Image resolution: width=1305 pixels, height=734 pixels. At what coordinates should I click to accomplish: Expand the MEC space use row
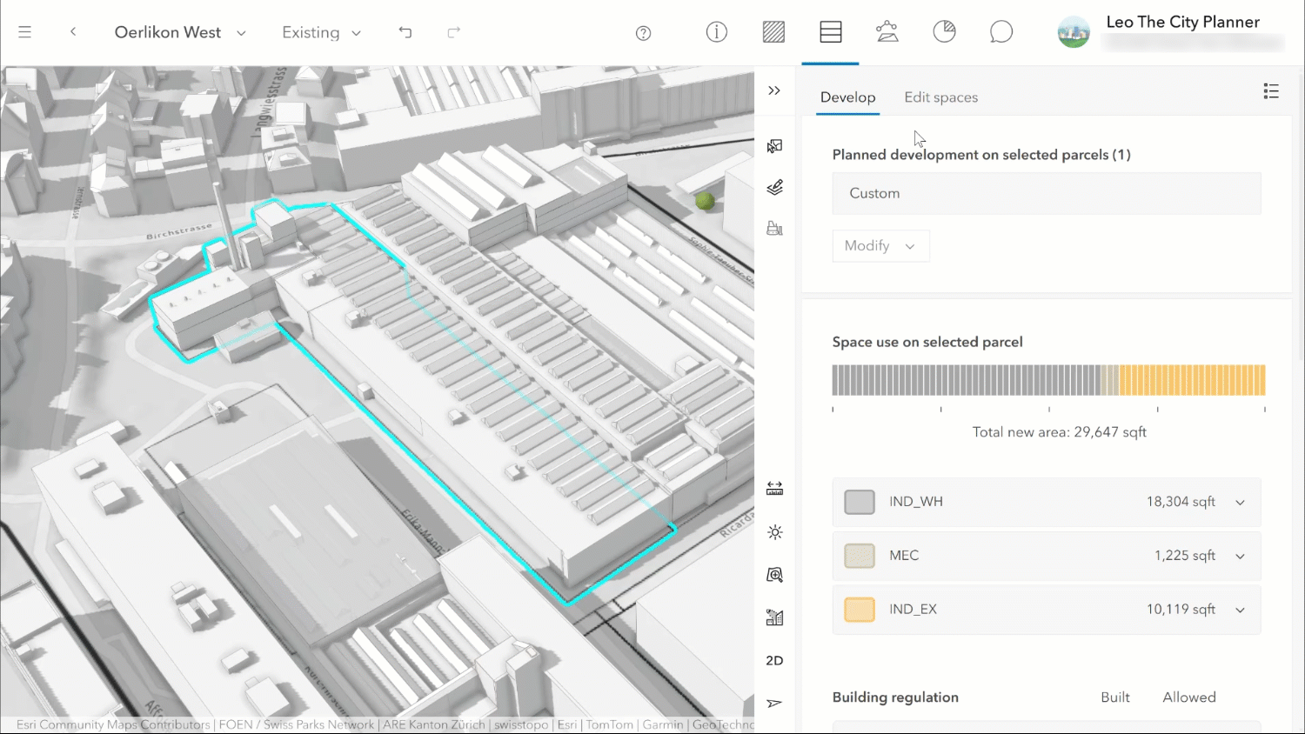tap(1240, 556)
